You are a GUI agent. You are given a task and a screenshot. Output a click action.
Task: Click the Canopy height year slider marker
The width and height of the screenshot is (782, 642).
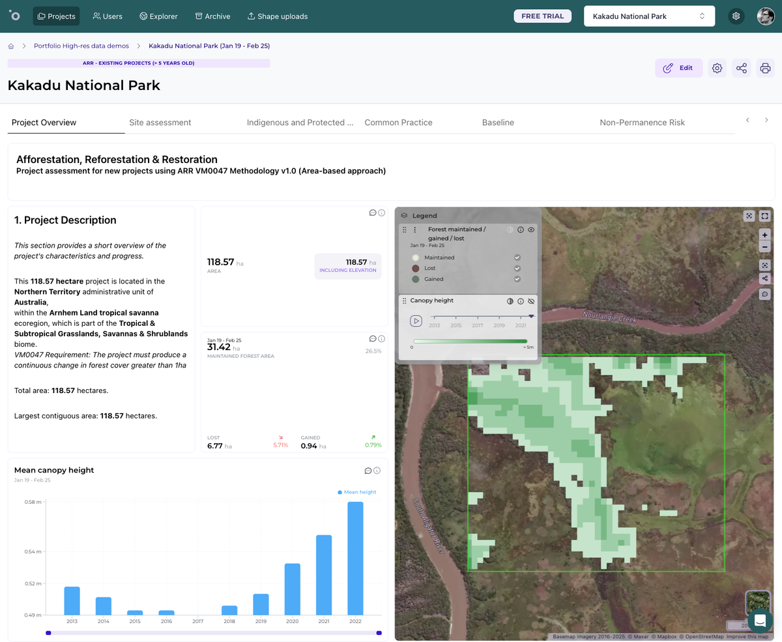tap(531, 316)
